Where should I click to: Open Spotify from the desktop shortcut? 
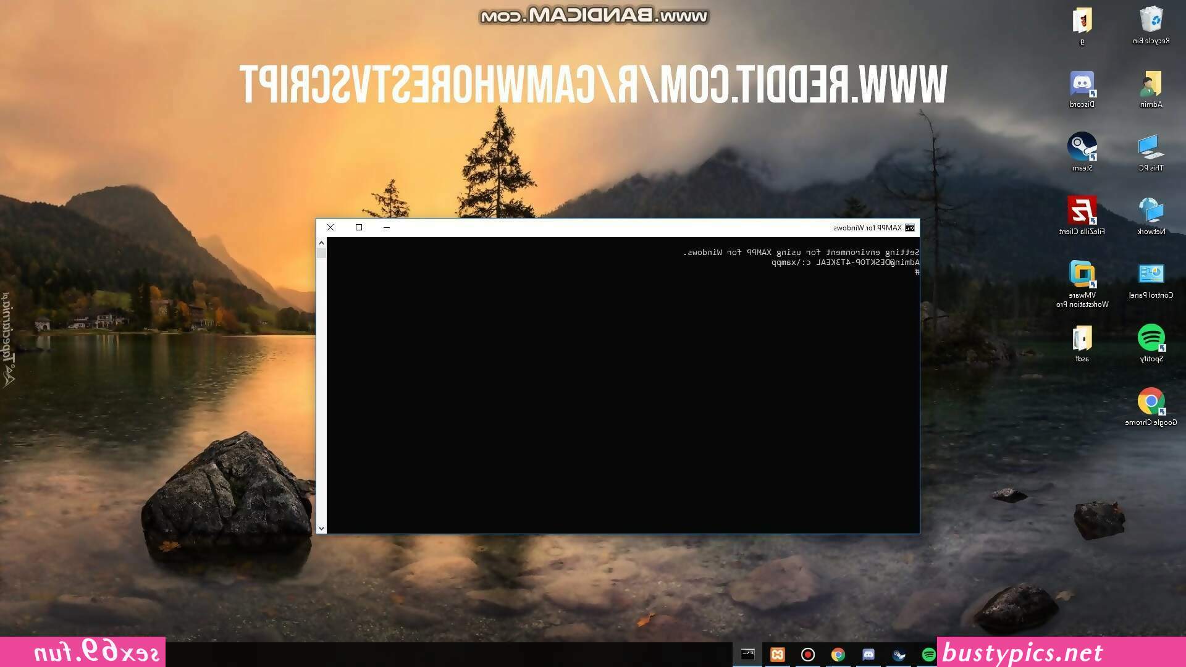point(1151,343)
